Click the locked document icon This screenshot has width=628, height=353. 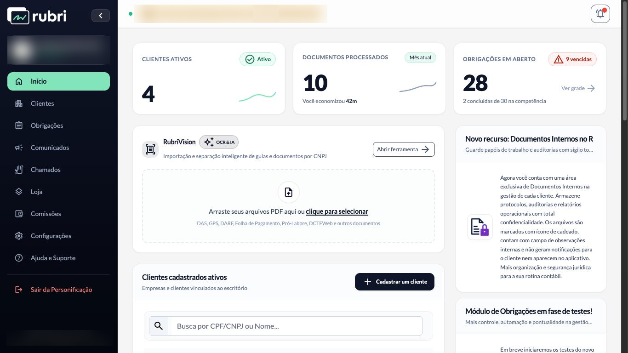point(480,227)
